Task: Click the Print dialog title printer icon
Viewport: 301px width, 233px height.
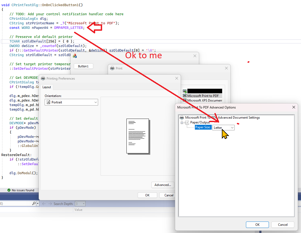Action: click(112, 68)
